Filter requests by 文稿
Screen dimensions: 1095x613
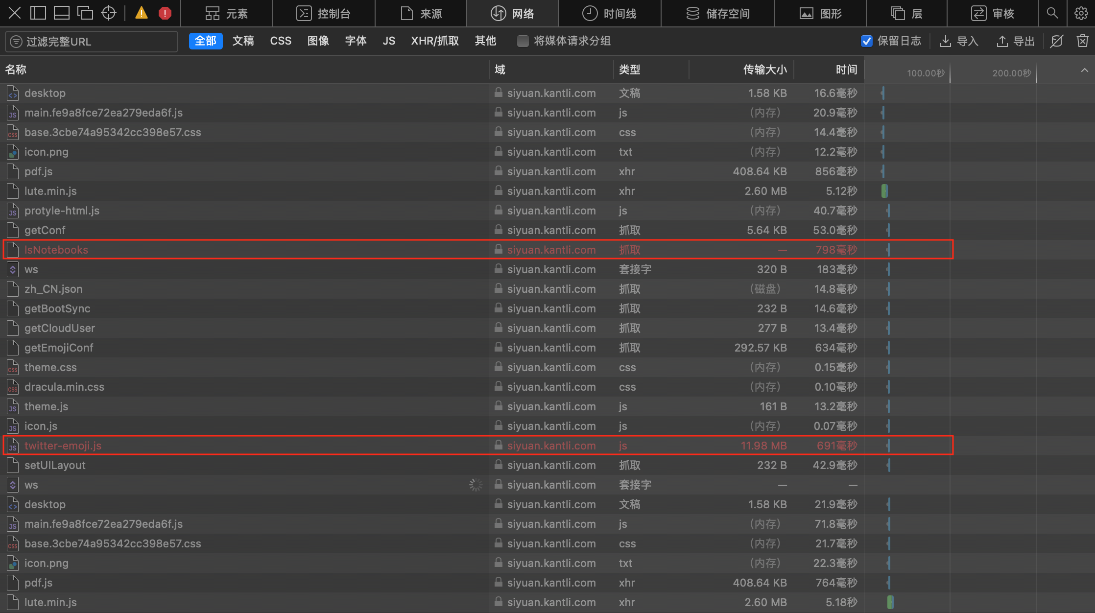(243, 41)
